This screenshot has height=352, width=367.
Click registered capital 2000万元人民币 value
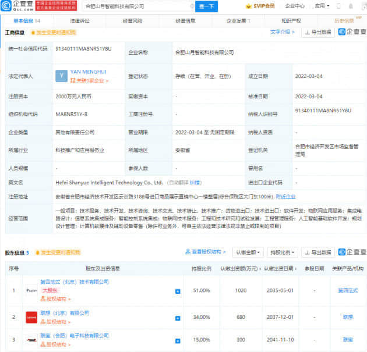[x=73, y=97]
